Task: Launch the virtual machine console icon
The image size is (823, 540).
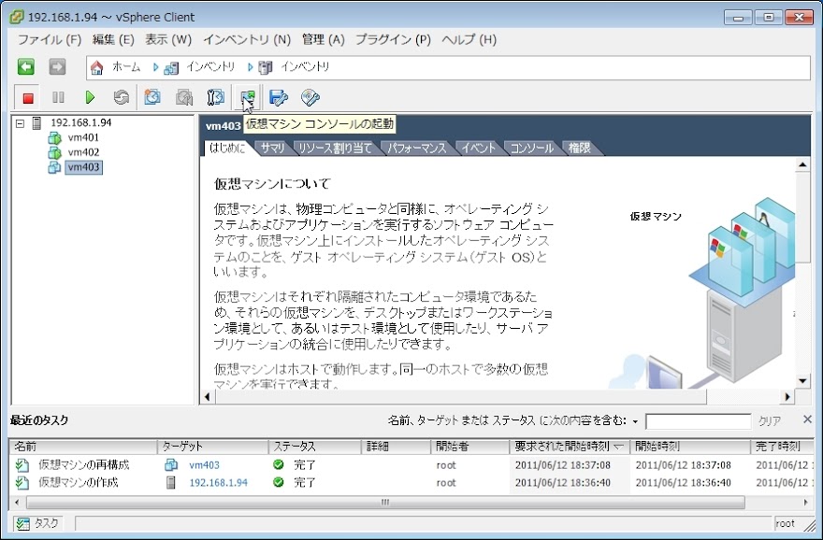Action: (x=247, y=97)
